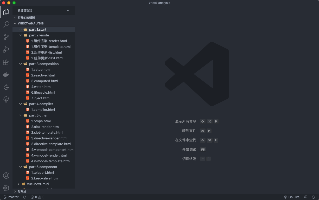Collapse the part.6.component folder chevron
This screenshot has height=200, width=319.
point(21,167)
